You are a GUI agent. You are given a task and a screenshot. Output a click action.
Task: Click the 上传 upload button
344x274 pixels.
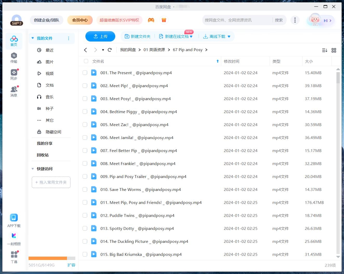100,36
